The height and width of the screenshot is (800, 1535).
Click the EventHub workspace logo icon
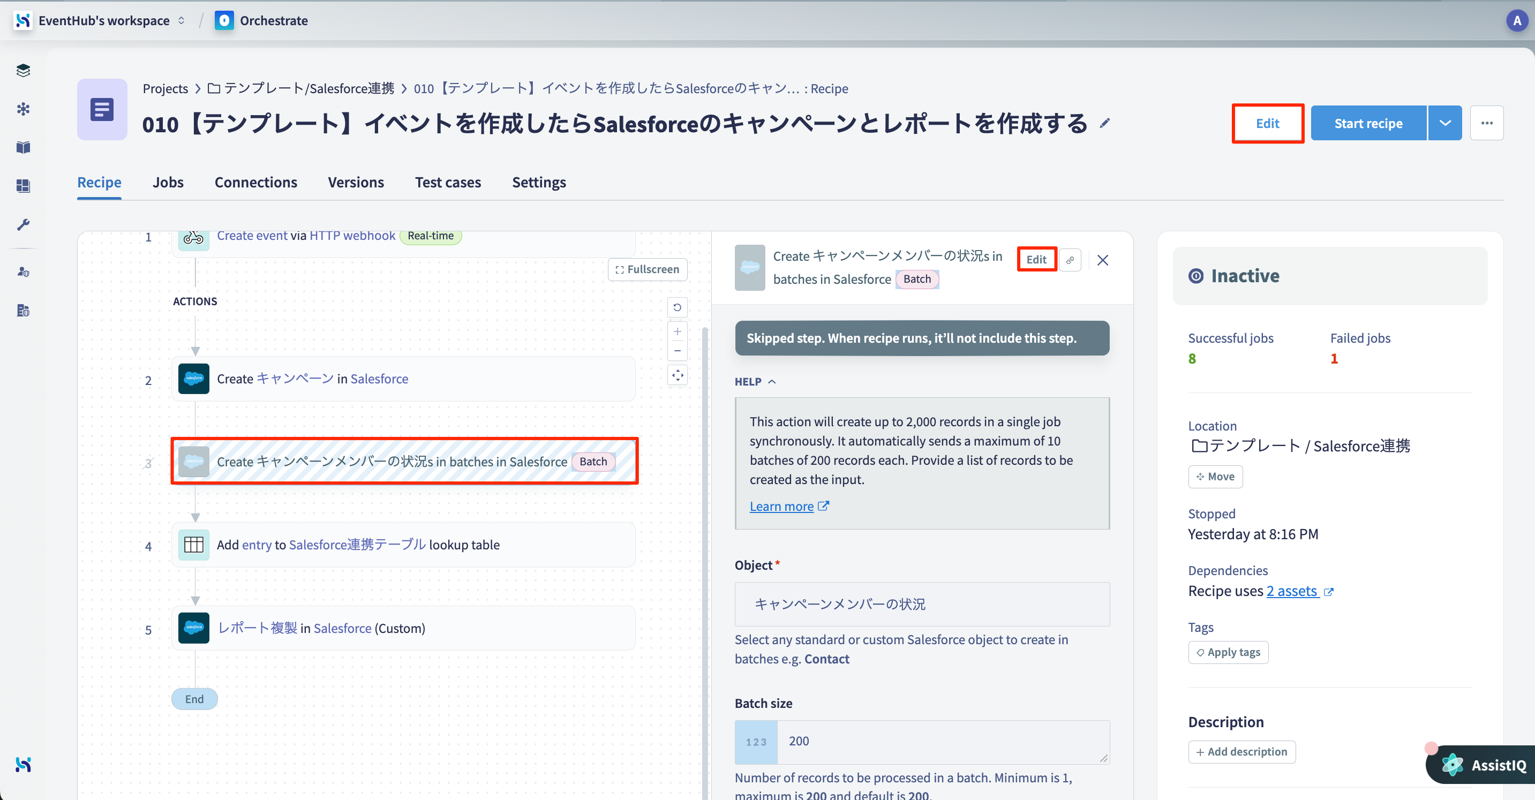tap(22, 20)
